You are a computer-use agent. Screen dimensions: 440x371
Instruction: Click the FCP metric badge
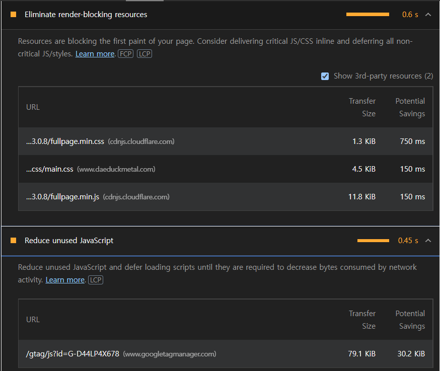[125, 53]
